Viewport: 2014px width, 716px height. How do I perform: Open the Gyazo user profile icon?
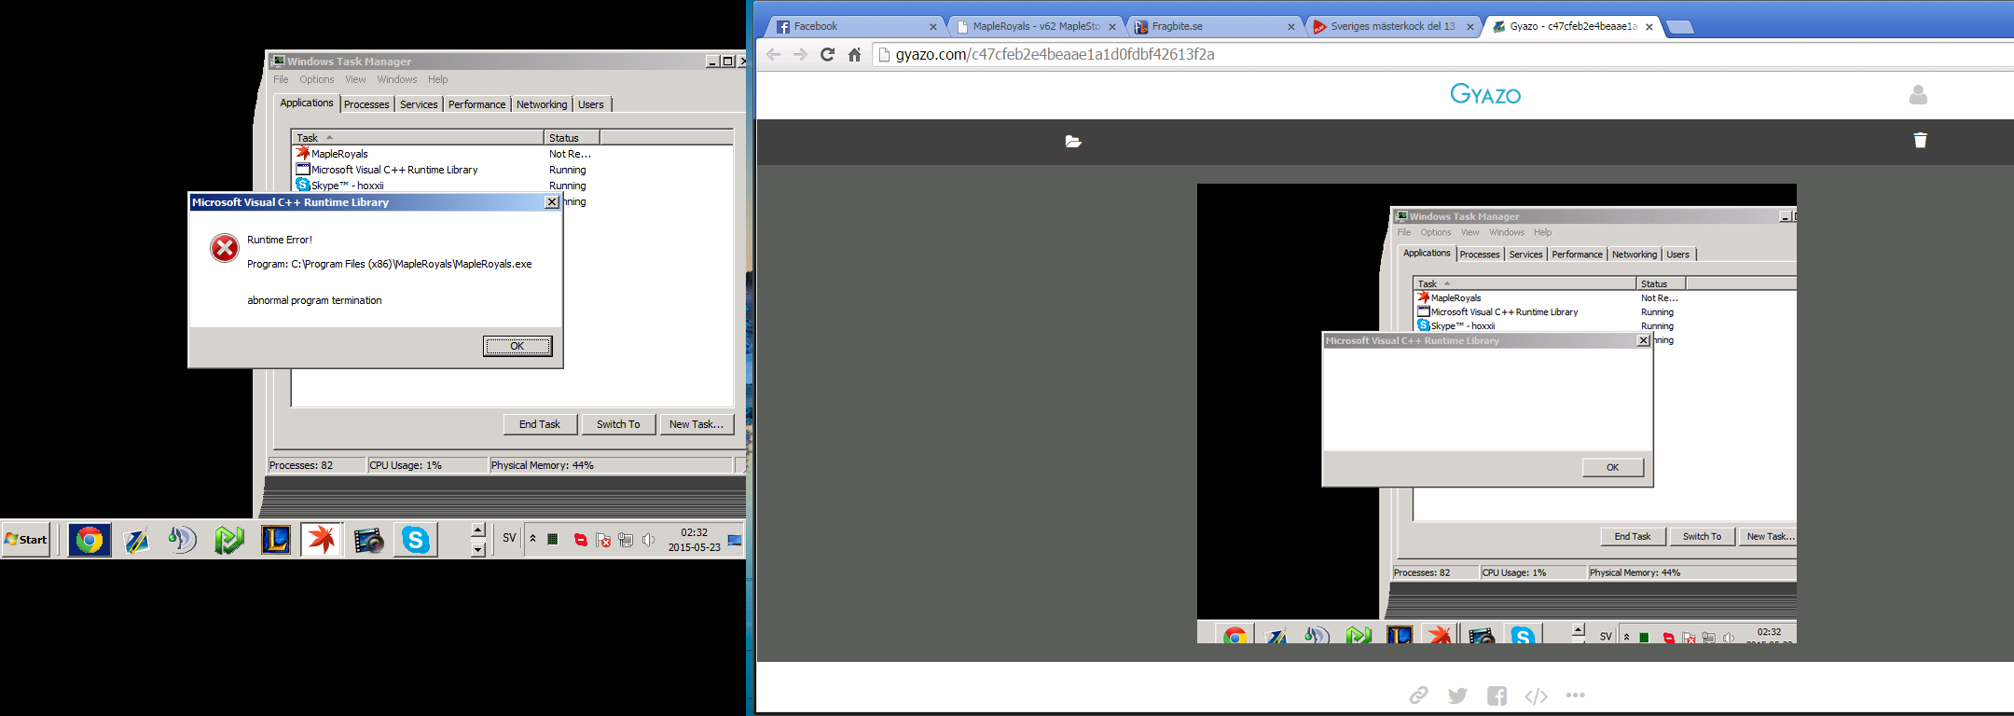[1918, 95]
